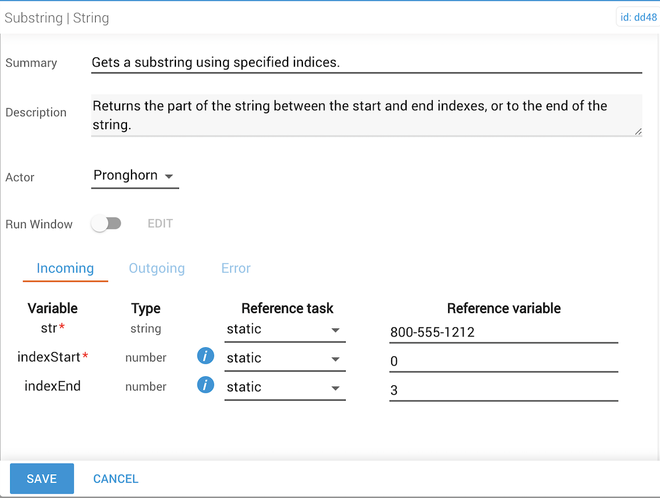The width and height of the screenshot is (660, 498).
Task: Click the CANCEL button
Action: [116, 479]
